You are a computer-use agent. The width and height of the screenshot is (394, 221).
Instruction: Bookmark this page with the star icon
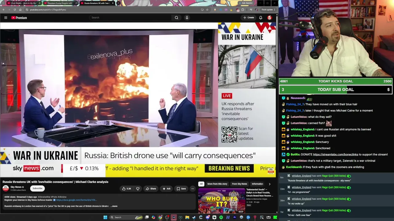click(x=207, y=10)
